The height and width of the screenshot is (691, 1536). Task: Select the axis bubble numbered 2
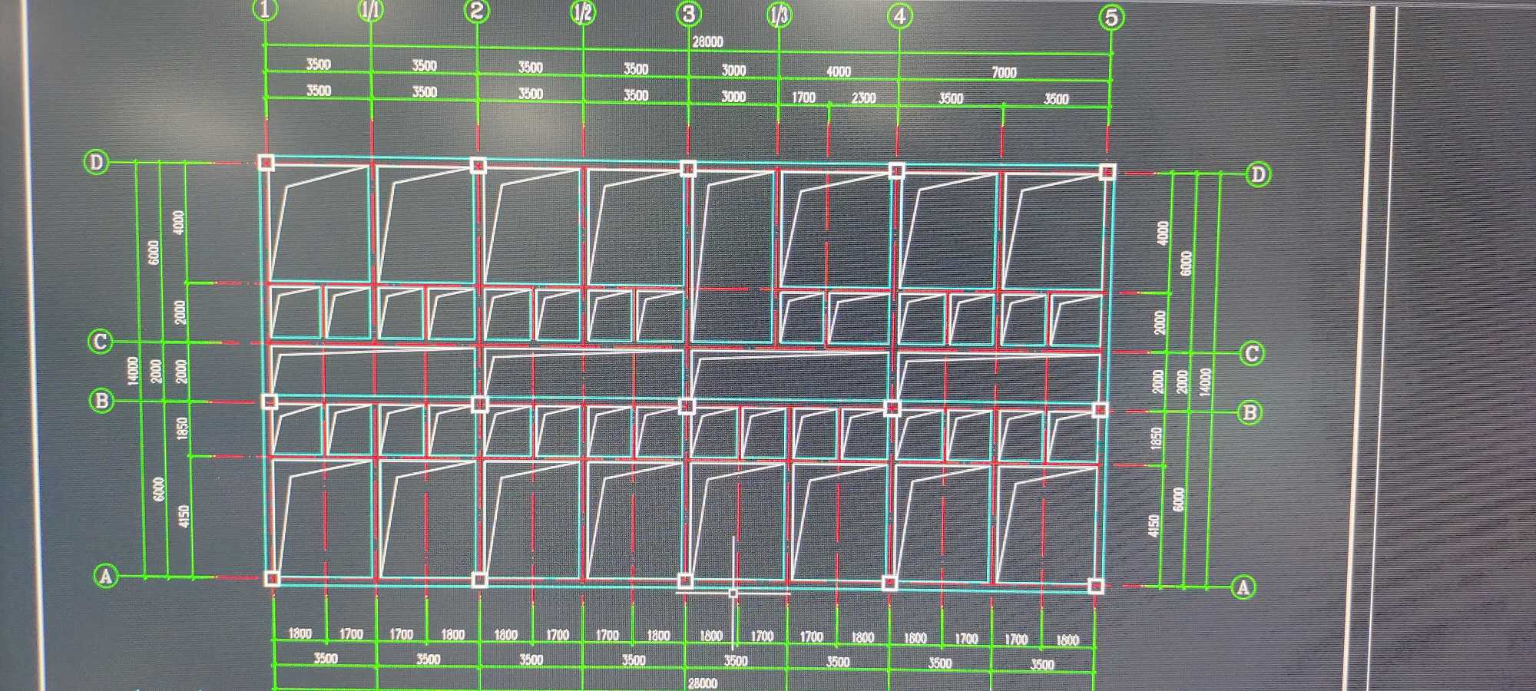(x=477, y=11)
